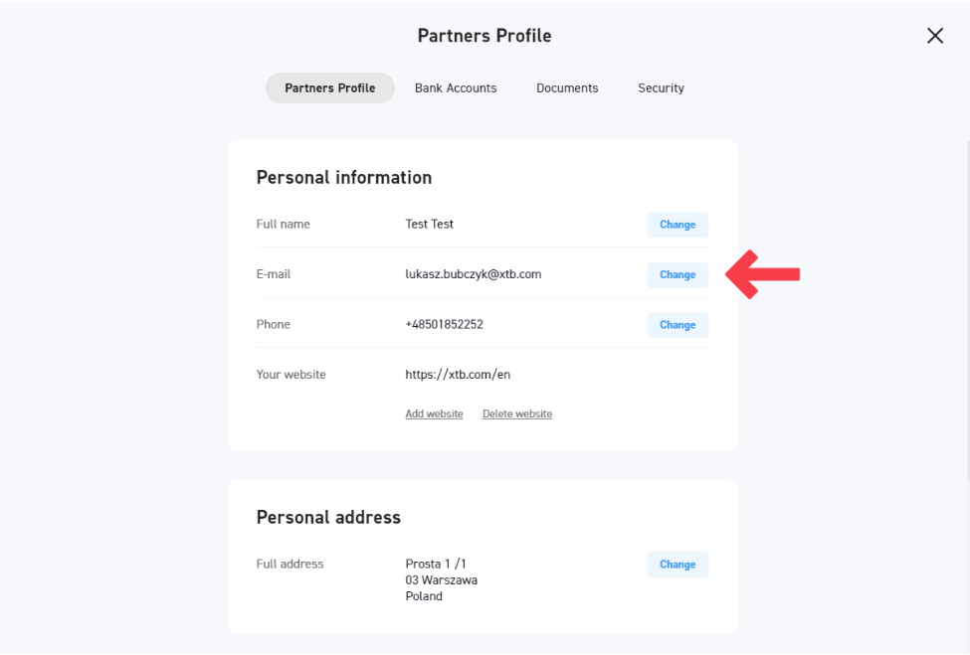
Task: Click the Delete website link
Action: 517,413
